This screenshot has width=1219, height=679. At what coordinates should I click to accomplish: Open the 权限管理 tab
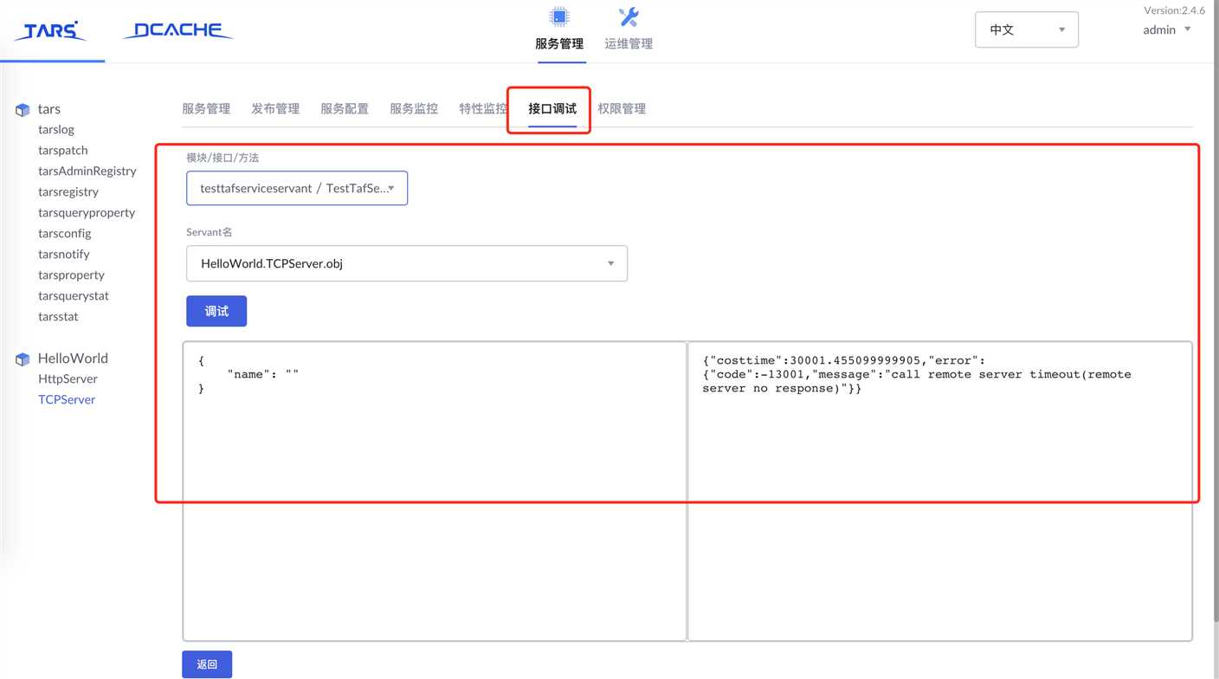point(622,108)
